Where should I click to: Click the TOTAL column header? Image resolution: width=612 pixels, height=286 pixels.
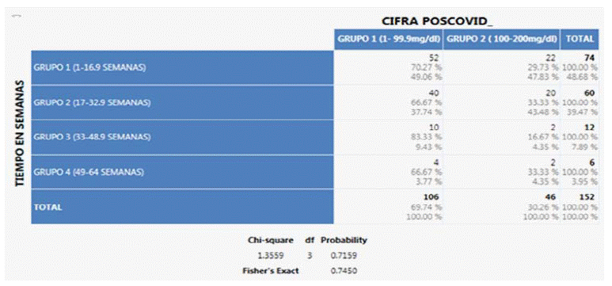pos(580,39)
